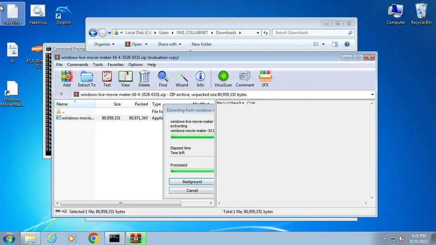The width and height of the screenshot is (436, 245).
Task: Open the Favorites menu in WinRAR
Action: 115,65
